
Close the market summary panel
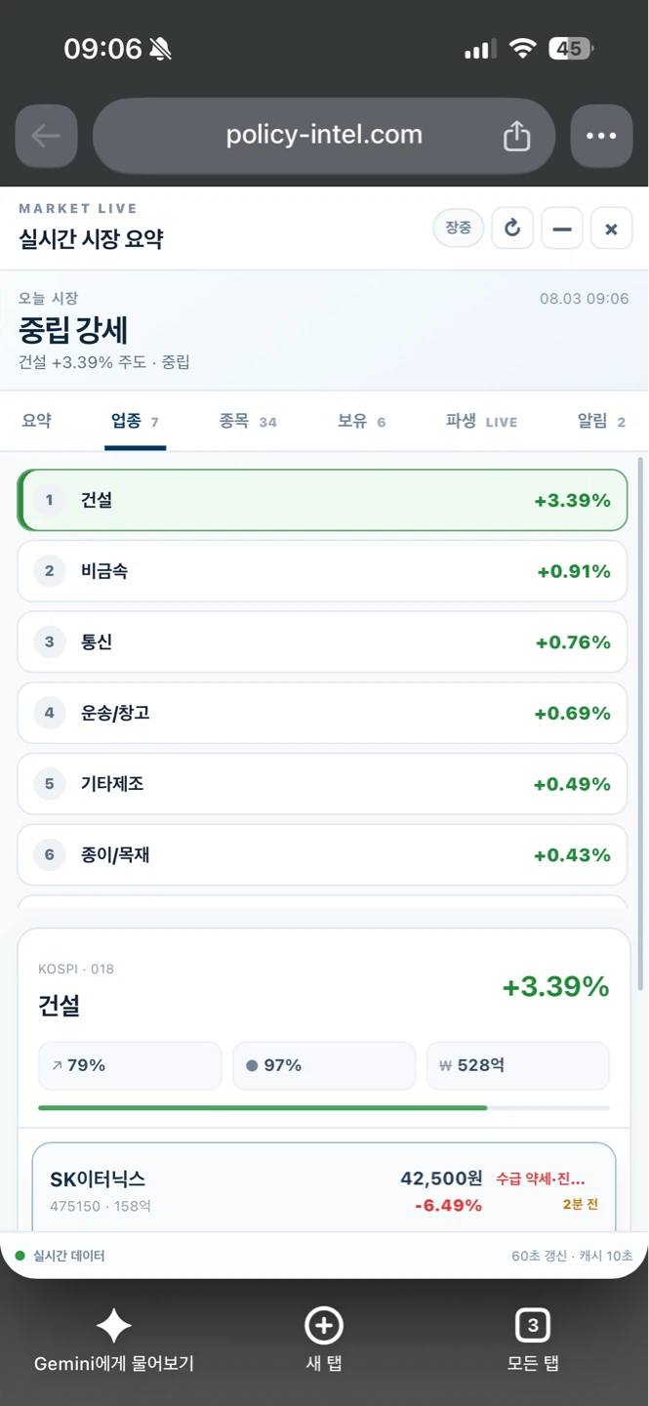[612, 228]
